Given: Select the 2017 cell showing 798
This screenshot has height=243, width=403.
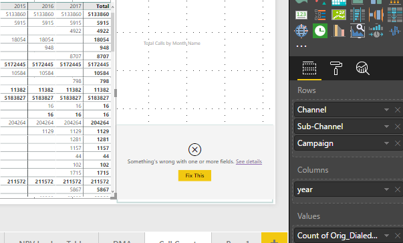Looking at the screenshot, I should tap(77, 81).
